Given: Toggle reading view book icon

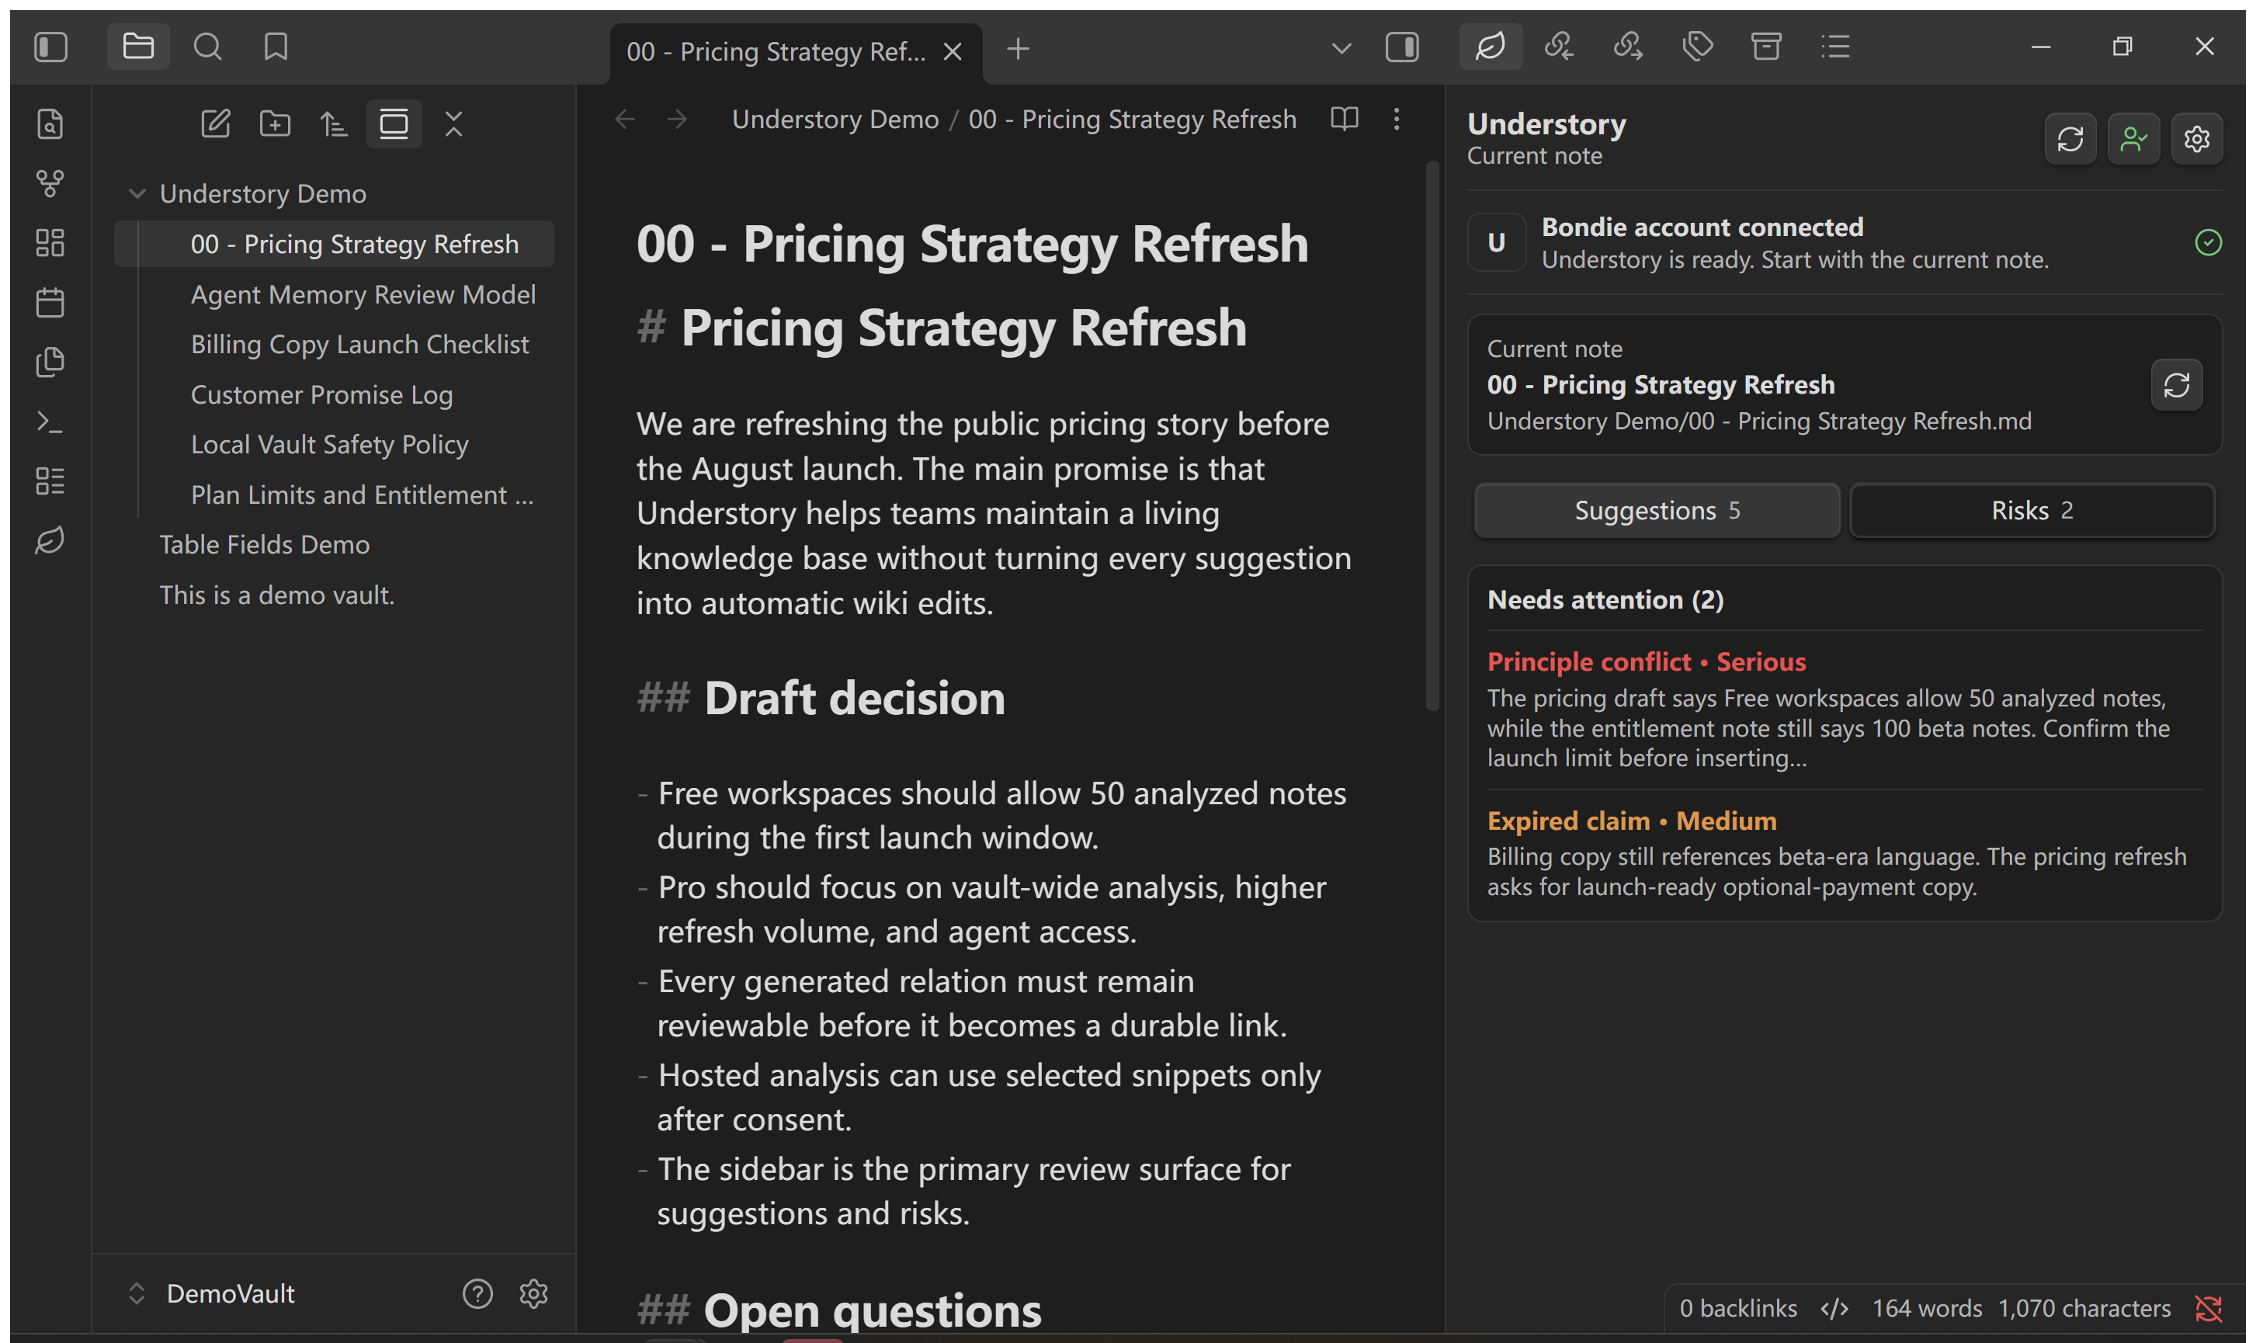Looking at the screenshot, I should coord(1345,119).
